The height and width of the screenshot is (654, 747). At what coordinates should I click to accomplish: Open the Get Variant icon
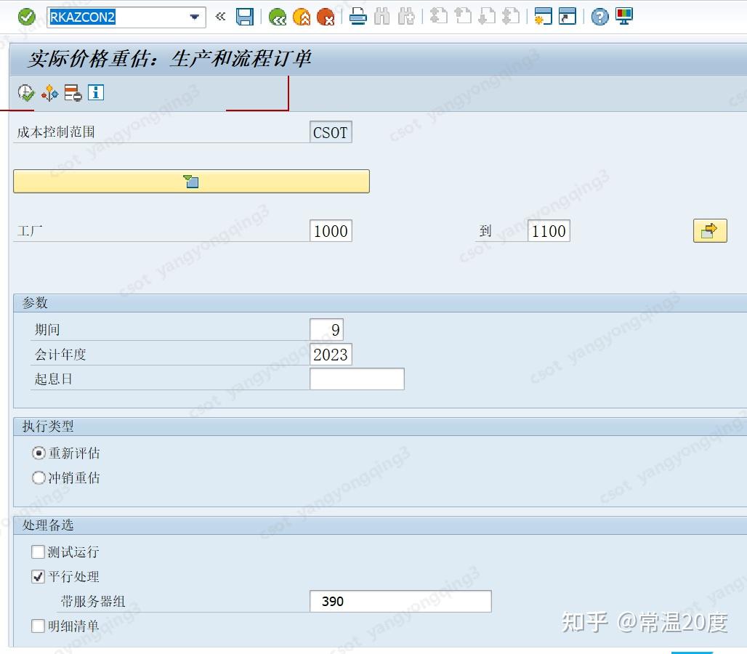pos(49,93)
